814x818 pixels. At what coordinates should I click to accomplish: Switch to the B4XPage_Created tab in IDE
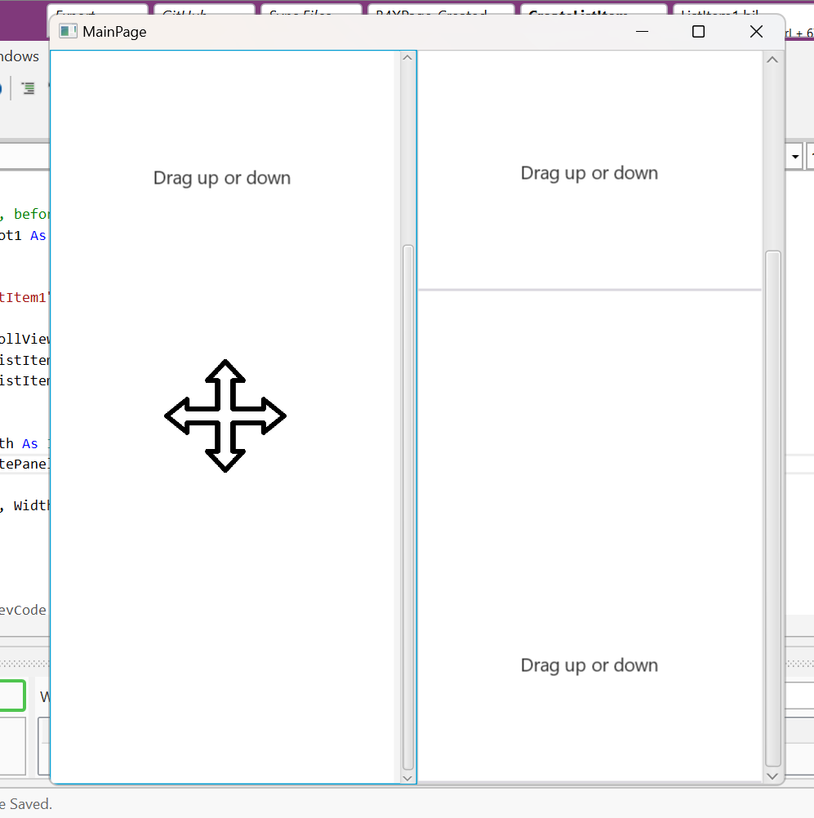441,10
